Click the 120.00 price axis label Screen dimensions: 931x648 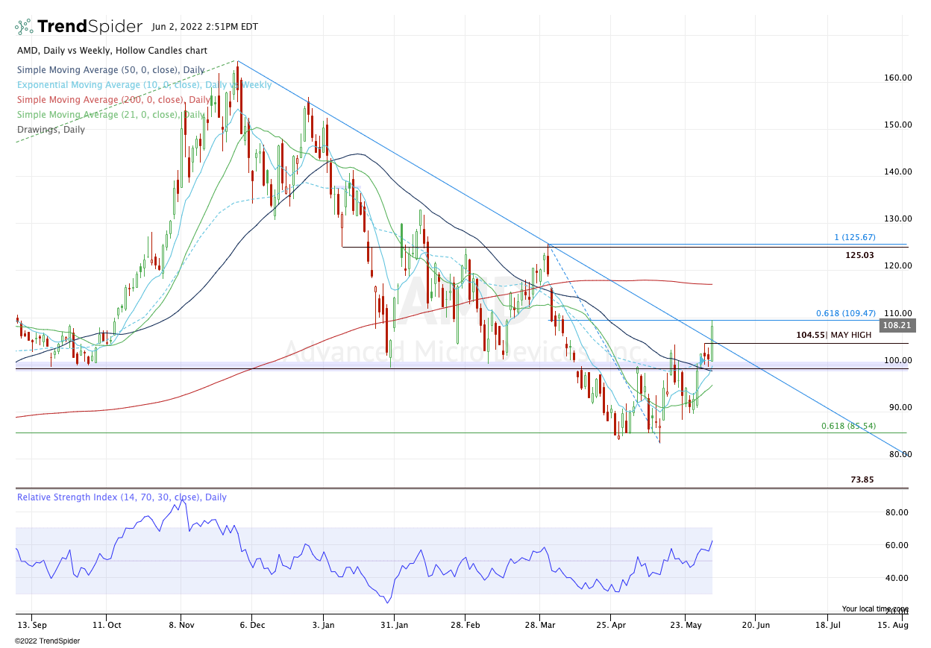coord(897,265)
